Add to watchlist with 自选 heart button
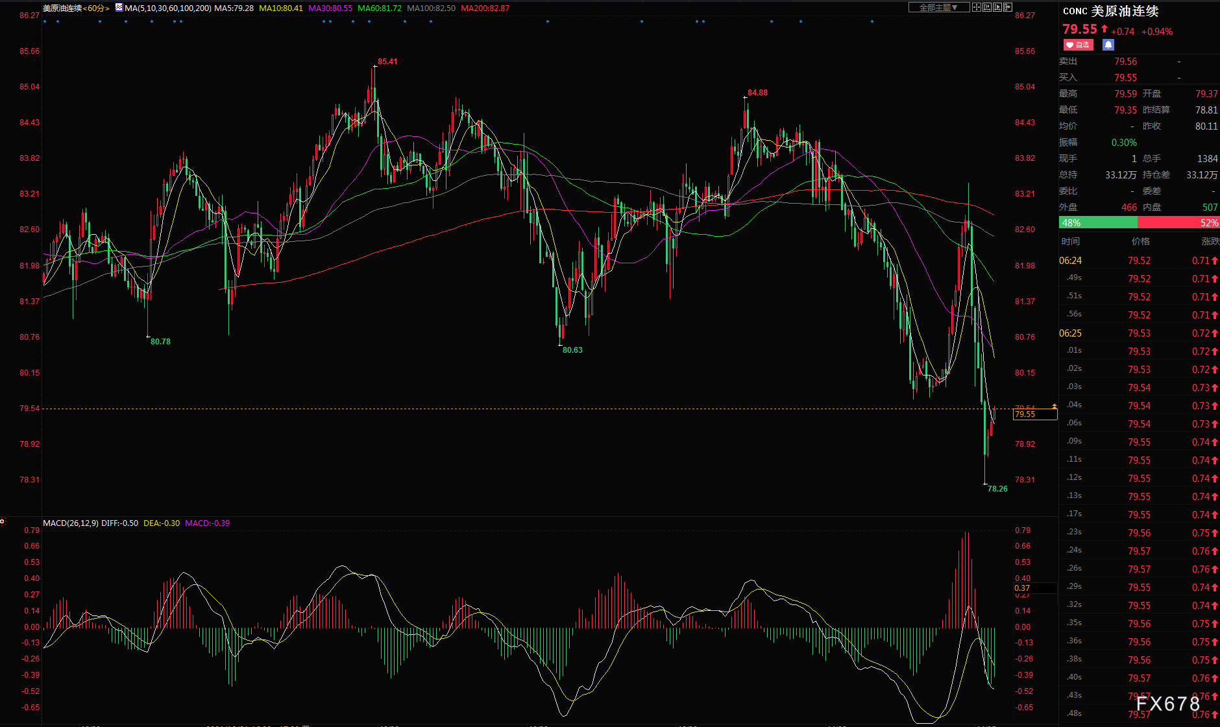 tap(1078, 45)
